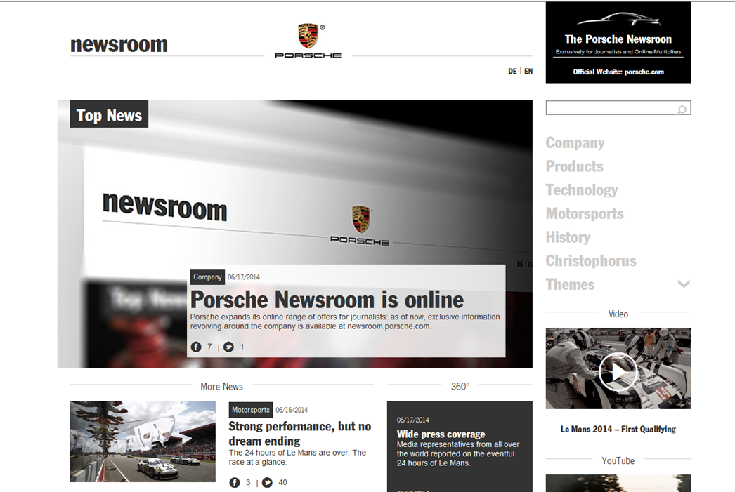
Task: Click Twitter icon under Strong performance article
Action: tap(267, 483)
